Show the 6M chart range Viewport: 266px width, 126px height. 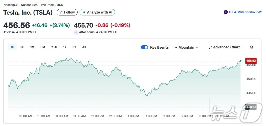pos(43,47)
